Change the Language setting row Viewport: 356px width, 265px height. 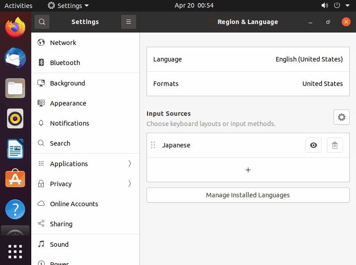[248, 59]
